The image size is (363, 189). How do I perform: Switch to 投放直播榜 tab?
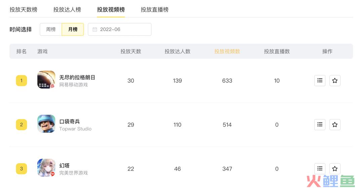click(155, 10)
